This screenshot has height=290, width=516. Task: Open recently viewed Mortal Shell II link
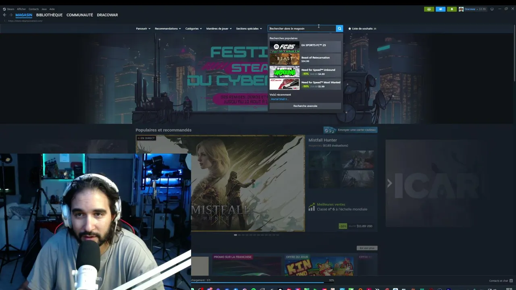280,99
